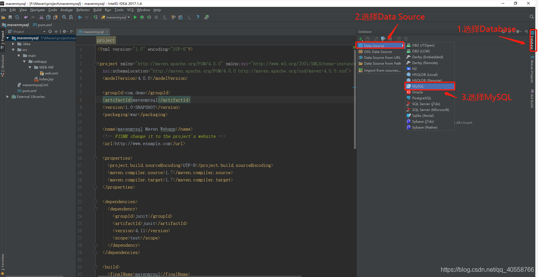This screenshot has height=277, width=538.
Task: Collapse the mavenmysql root tree node
Action: click(8, 38)
